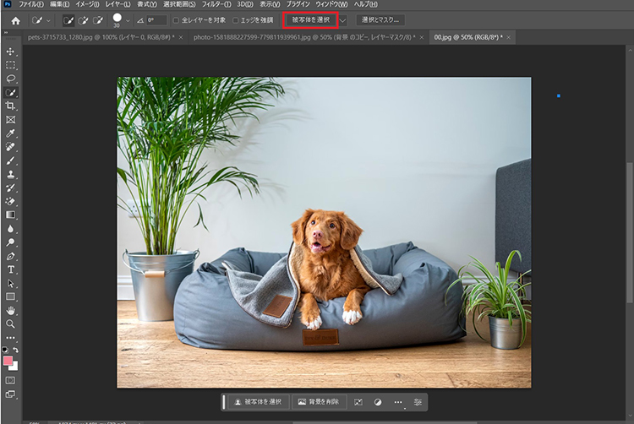Open the 選択範囲 menu
This screenshot has width=634, height=424.
pyautogui.click(x=179, y=4)
